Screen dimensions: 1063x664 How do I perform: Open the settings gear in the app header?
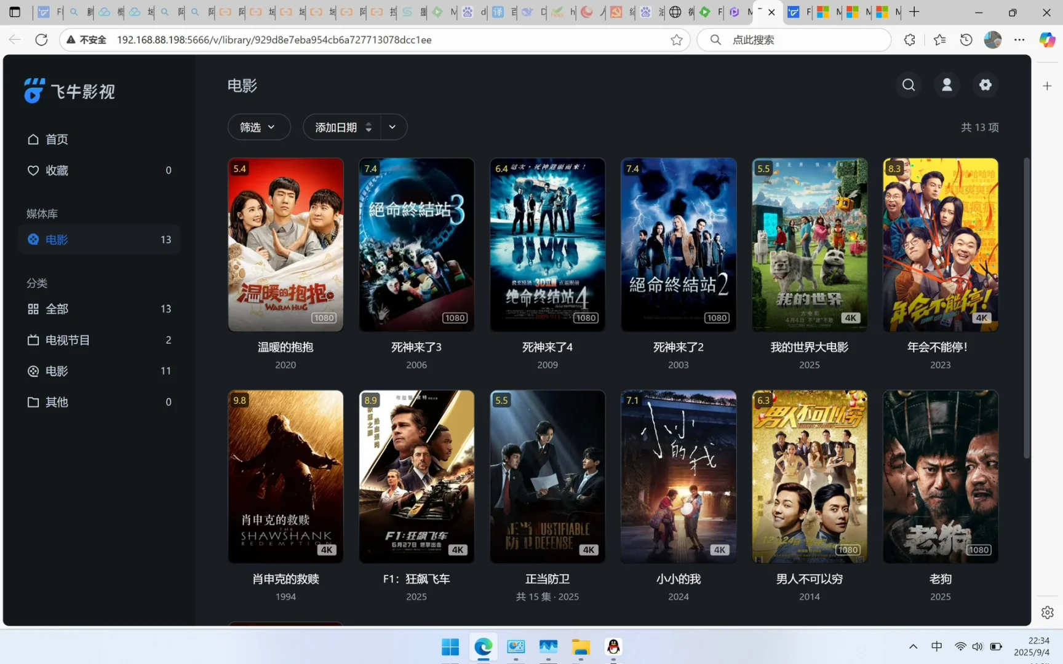point(985,85)
